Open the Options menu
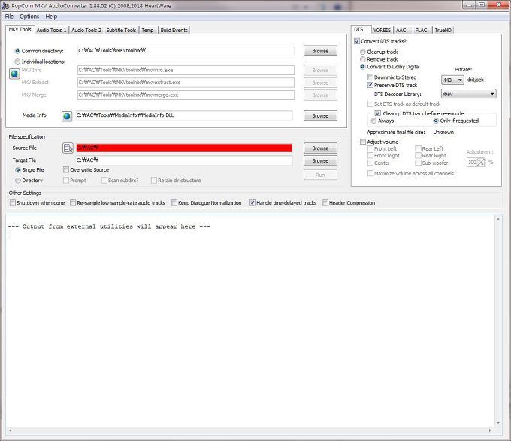Screen dimensions: 511x441 click(x=29, y=16)
